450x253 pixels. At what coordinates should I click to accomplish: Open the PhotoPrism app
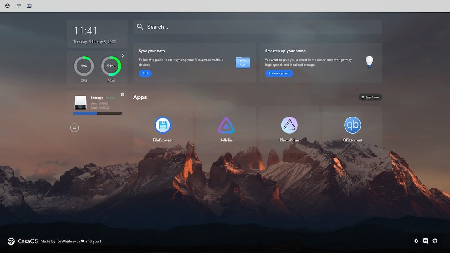(289, 125)
